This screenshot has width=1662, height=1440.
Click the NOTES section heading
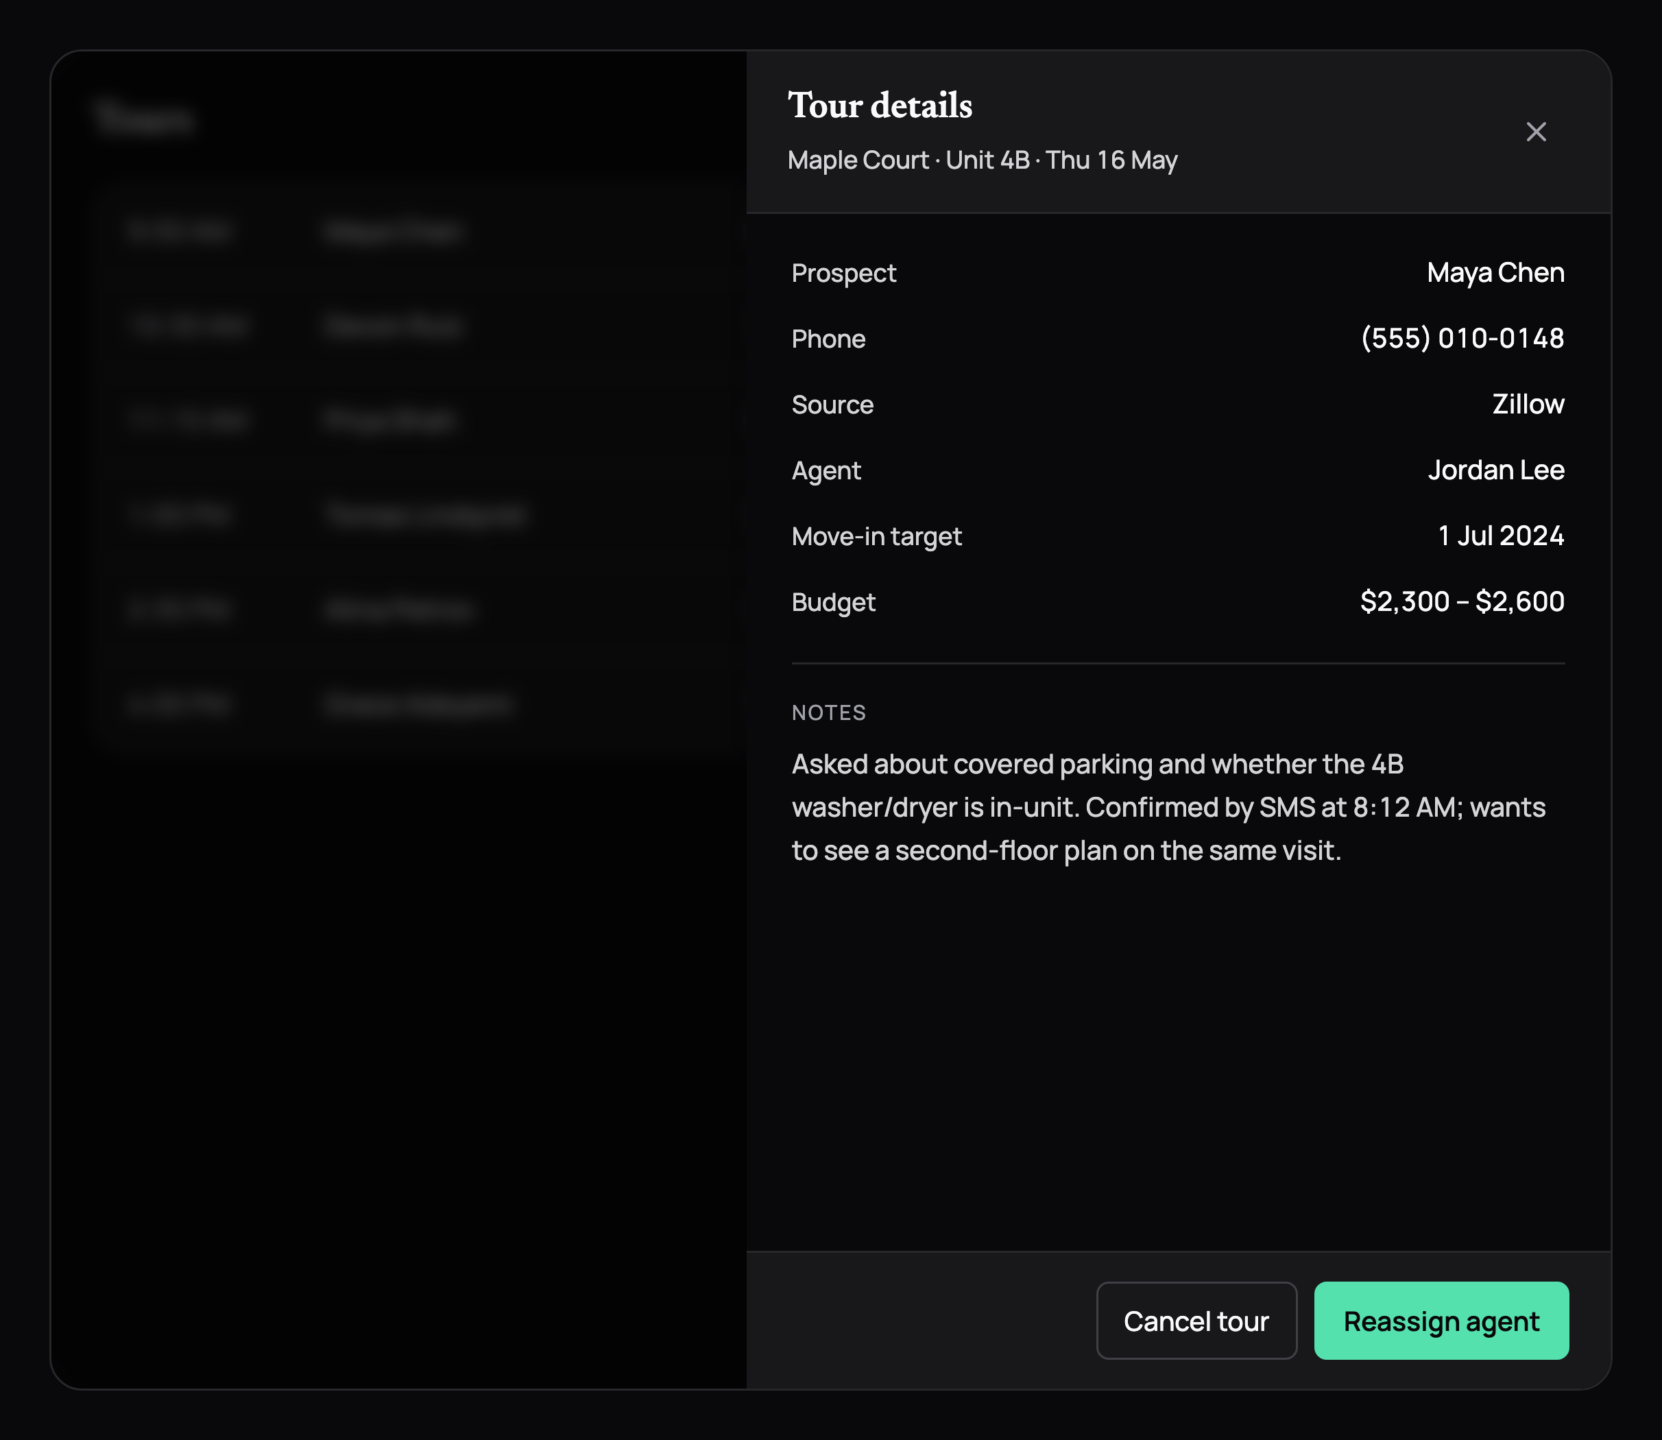(828, 712)
